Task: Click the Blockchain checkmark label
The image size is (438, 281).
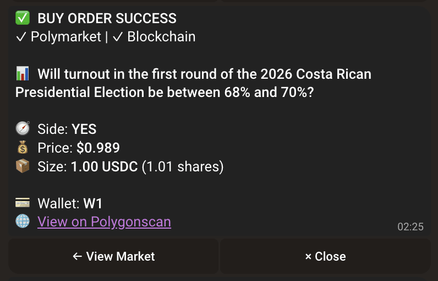Action: click(x=154, y=37)
